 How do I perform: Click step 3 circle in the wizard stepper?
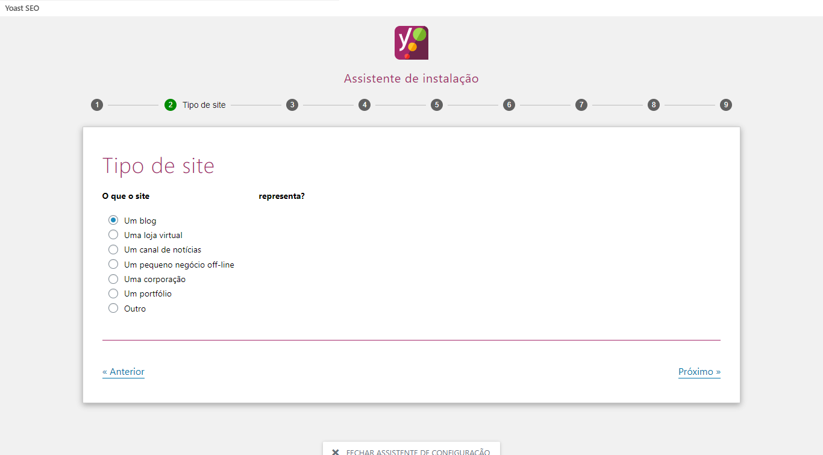tap(292, 104)
